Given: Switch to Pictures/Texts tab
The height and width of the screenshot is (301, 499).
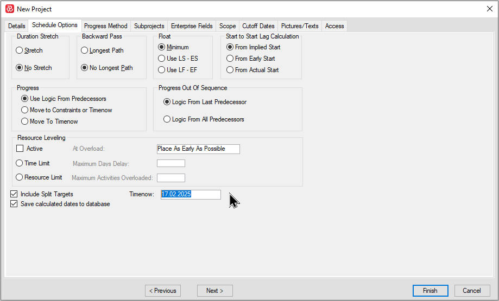Looking at the screenshot, I should (300, 26).
